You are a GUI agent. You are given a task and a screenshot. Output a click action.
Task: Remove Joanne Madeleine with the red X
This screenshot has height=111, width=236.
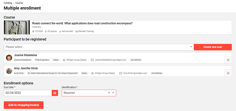point(228,60)
